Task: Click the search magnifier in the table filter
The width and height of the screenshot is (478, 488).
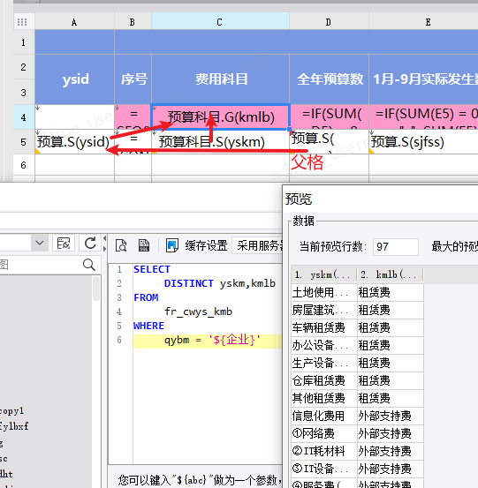Action: [x=89, y=265]
